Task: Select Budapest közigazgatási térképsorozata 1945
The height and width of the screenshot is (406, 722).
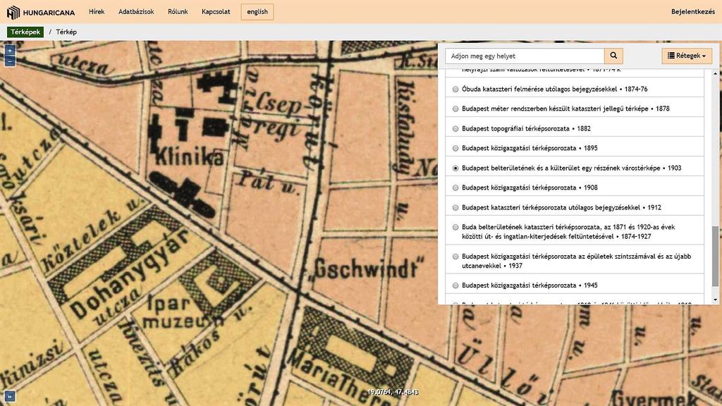Action: pyautogui.click(x=455, y=286)
